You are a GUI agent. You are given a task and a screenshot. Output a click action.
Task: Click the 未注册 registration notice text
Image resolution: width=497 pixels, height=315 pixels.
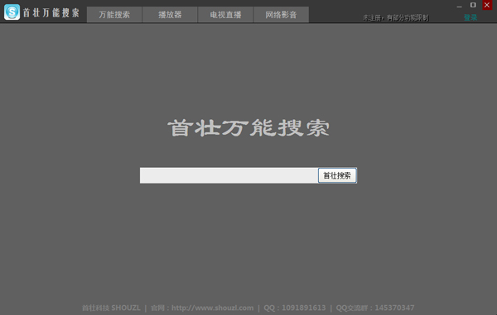(396, 17)
